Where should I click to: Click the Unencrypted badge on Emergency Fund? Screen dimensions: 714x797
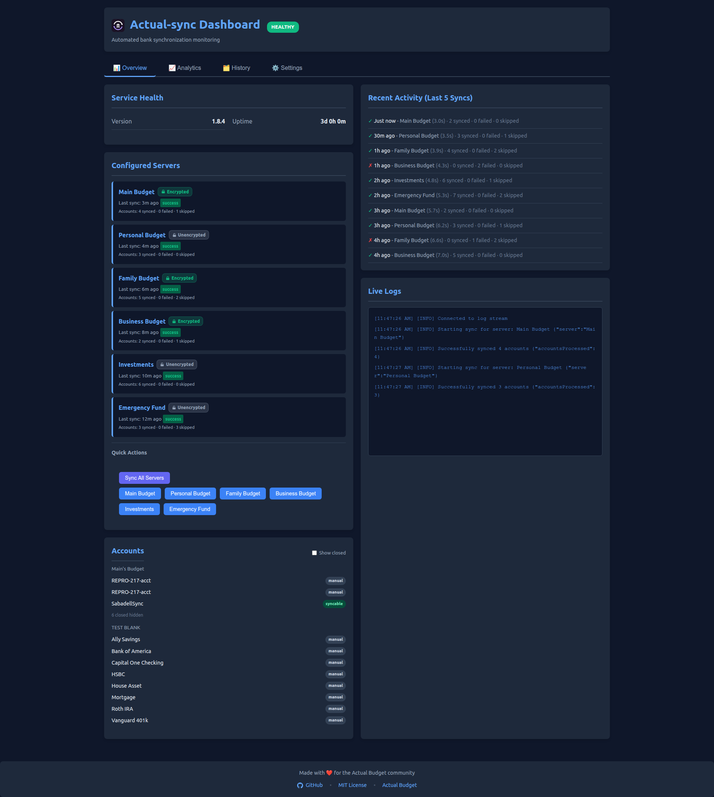[x=189, y=408]
